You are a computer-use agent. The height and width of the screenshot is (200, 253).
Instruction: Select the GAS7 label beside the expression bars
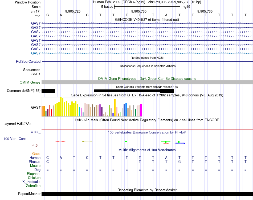pos(36,107)
